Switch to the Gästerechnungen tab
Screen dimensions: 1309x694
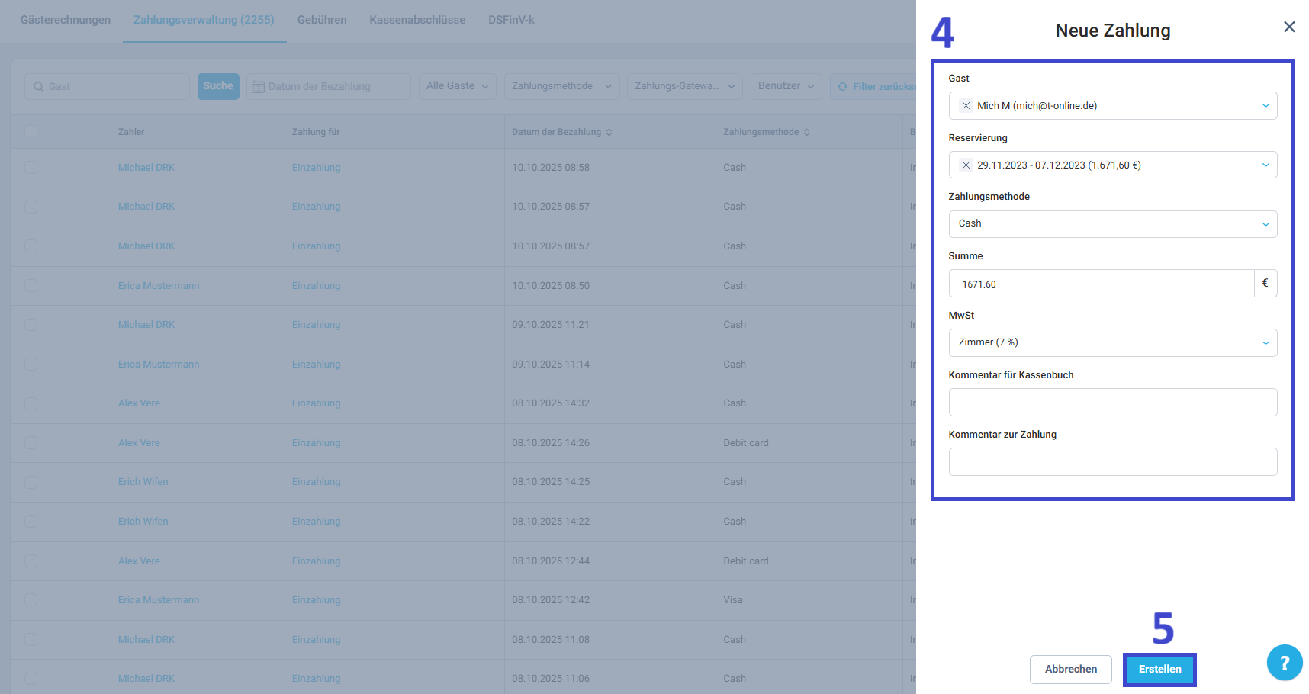point(66,20)
